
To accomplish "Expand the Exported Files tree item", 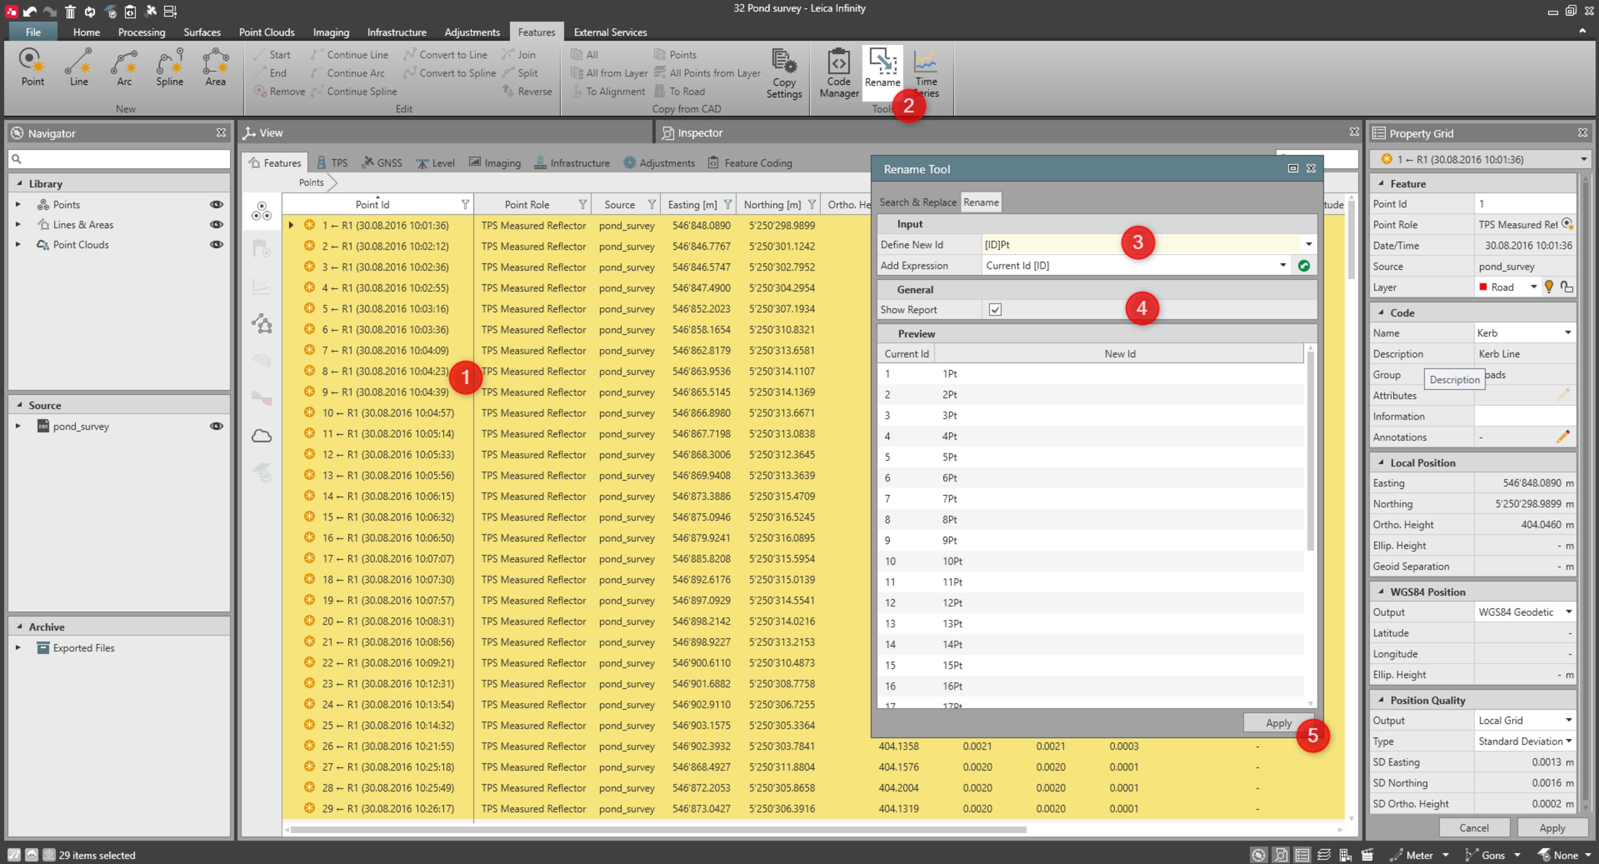I will click(18, 647).
